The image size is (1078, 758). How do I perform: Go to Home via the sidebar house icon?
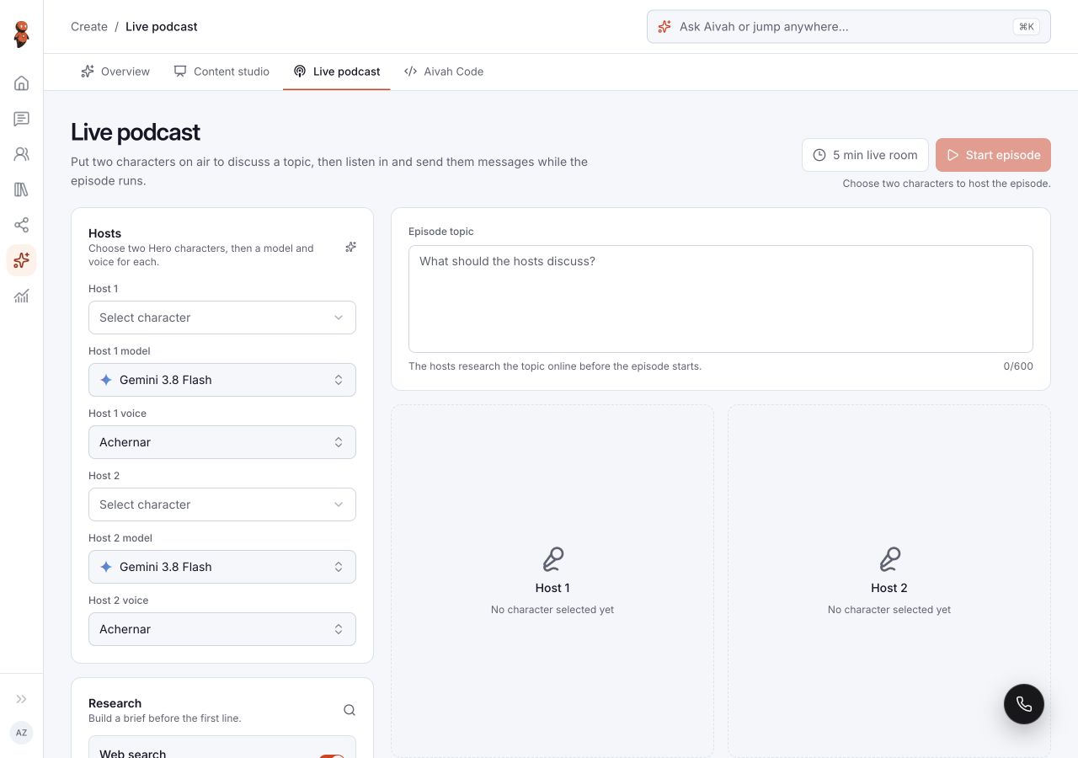[22, 83]
